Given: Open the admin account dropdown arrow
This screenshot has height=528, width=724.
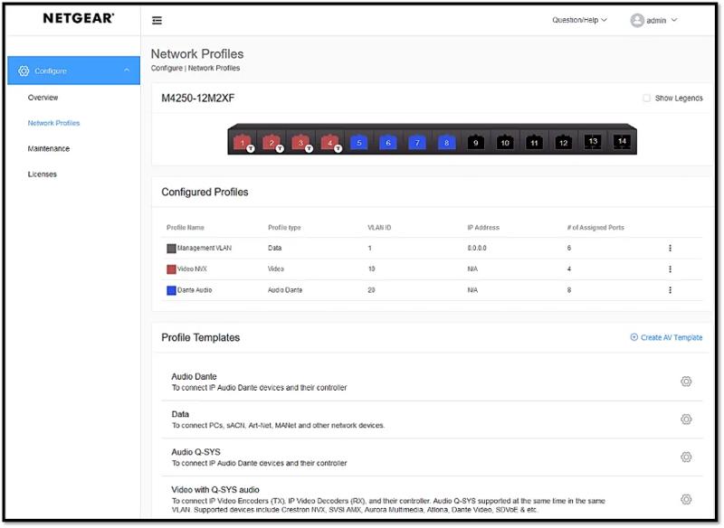Looking at the screenshot, I should tap(674, 20).
